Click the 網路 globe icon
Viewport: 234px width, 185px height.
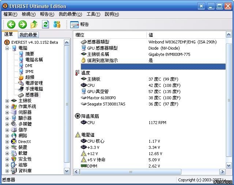14,136
